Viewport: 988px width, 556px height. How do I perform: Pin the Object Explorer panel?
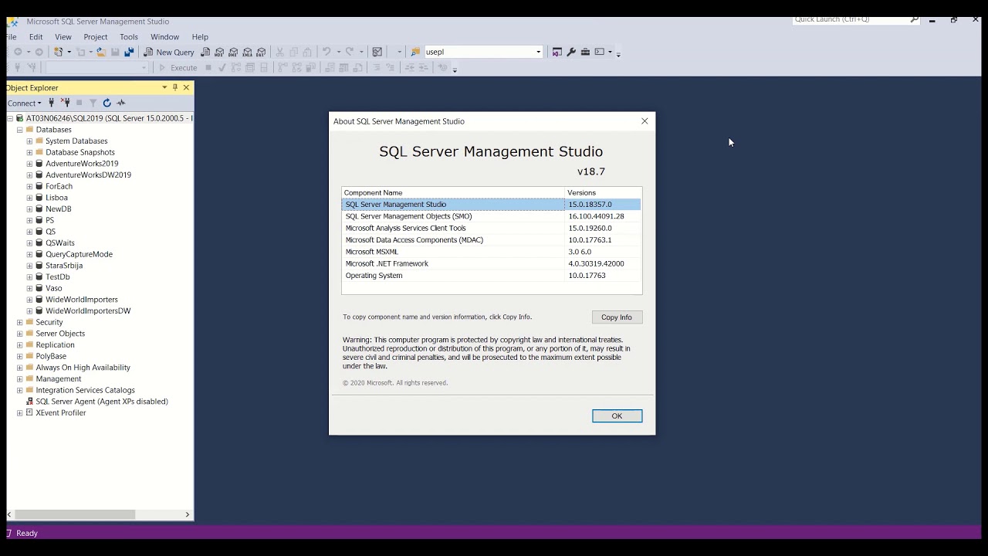click(175, 87)
